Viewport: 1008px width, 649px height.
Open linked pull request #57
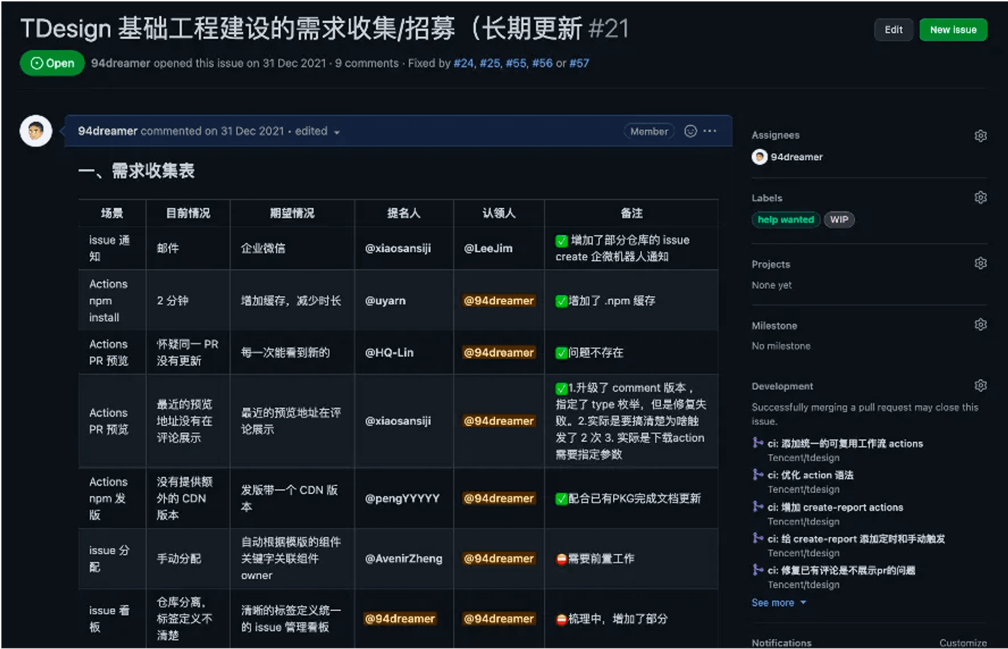579,63
